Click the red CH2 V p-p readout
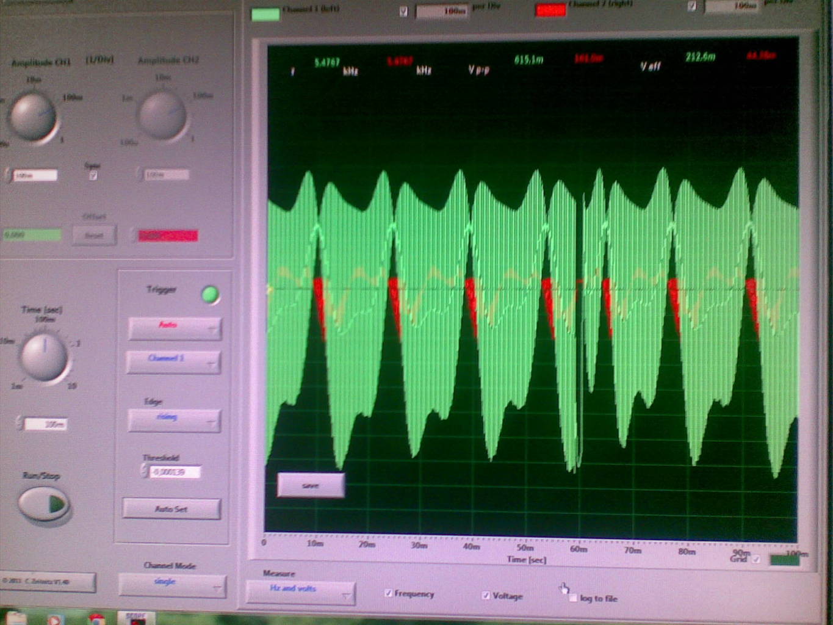Screen dimensions: 833x625 pos(588,59)
